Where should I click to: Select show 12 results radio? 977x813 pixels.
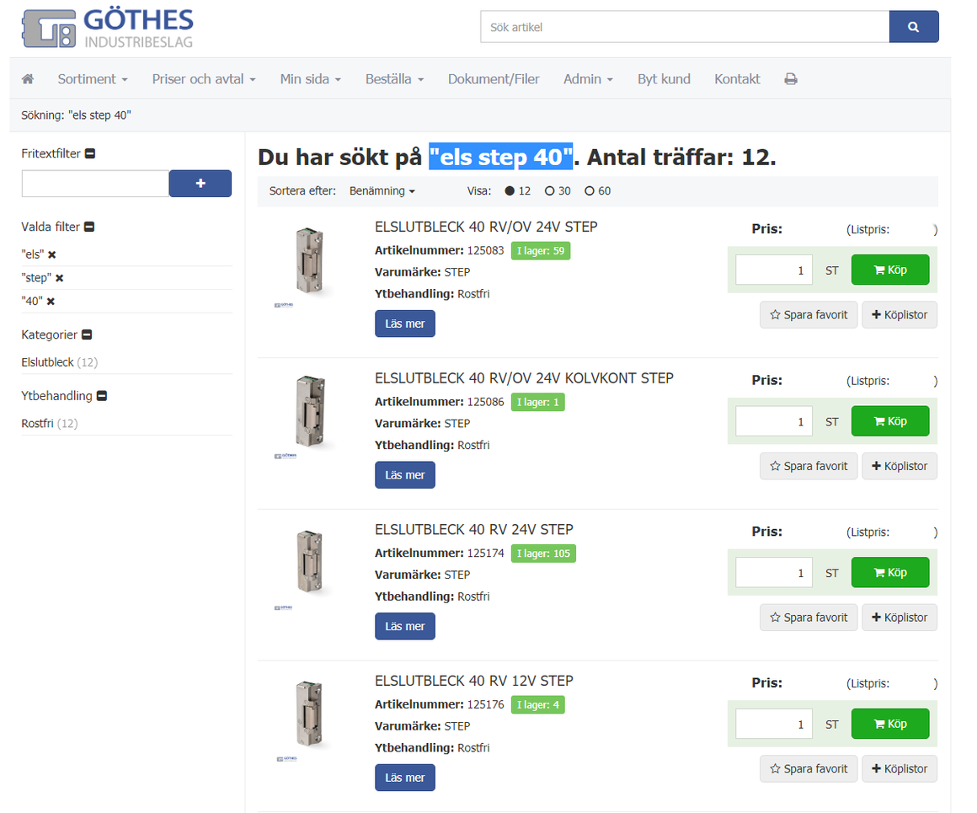510,190
